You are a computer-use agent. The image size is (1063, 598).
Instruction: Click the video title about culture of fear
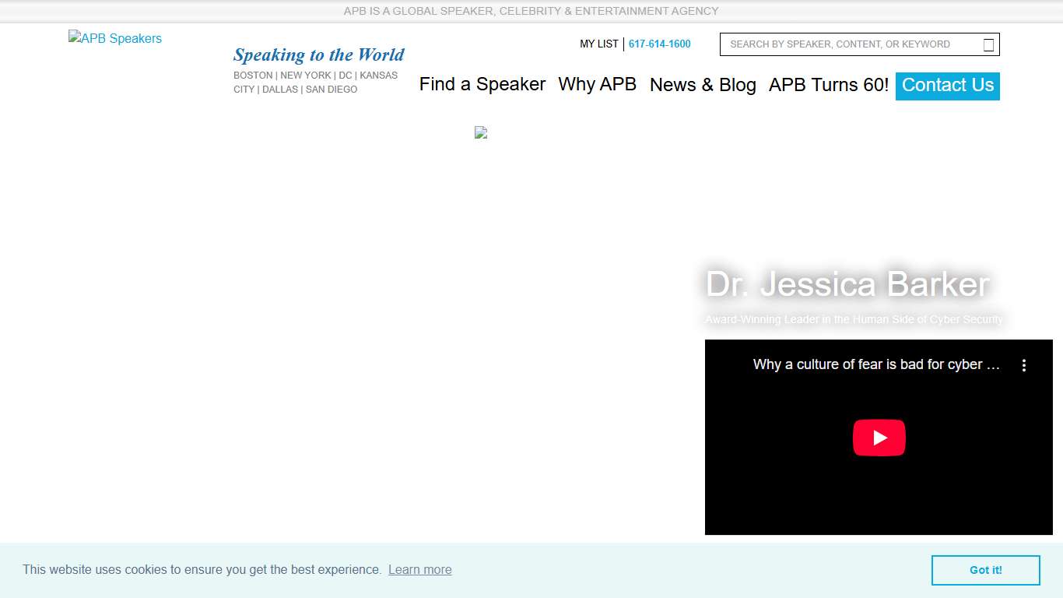point(875,364)
